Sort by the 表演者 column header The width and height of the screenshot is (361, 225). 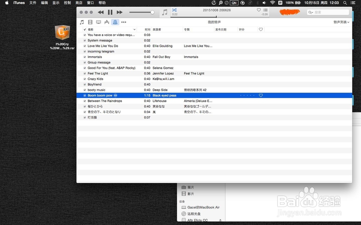167,30
